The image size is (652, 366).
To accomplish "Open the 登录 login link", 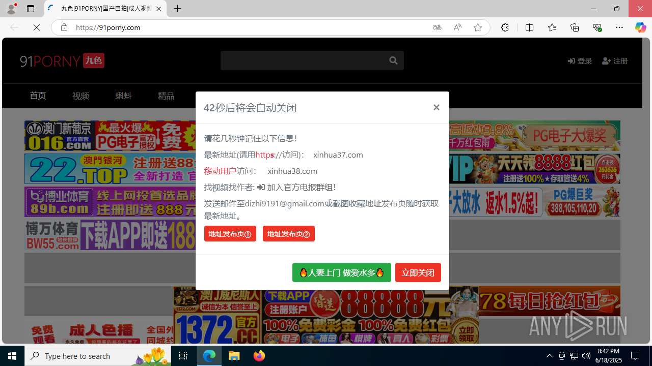I will [580, 61].
